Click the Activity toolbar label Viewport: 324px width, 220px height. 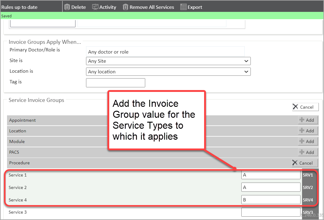pos(108,7)
